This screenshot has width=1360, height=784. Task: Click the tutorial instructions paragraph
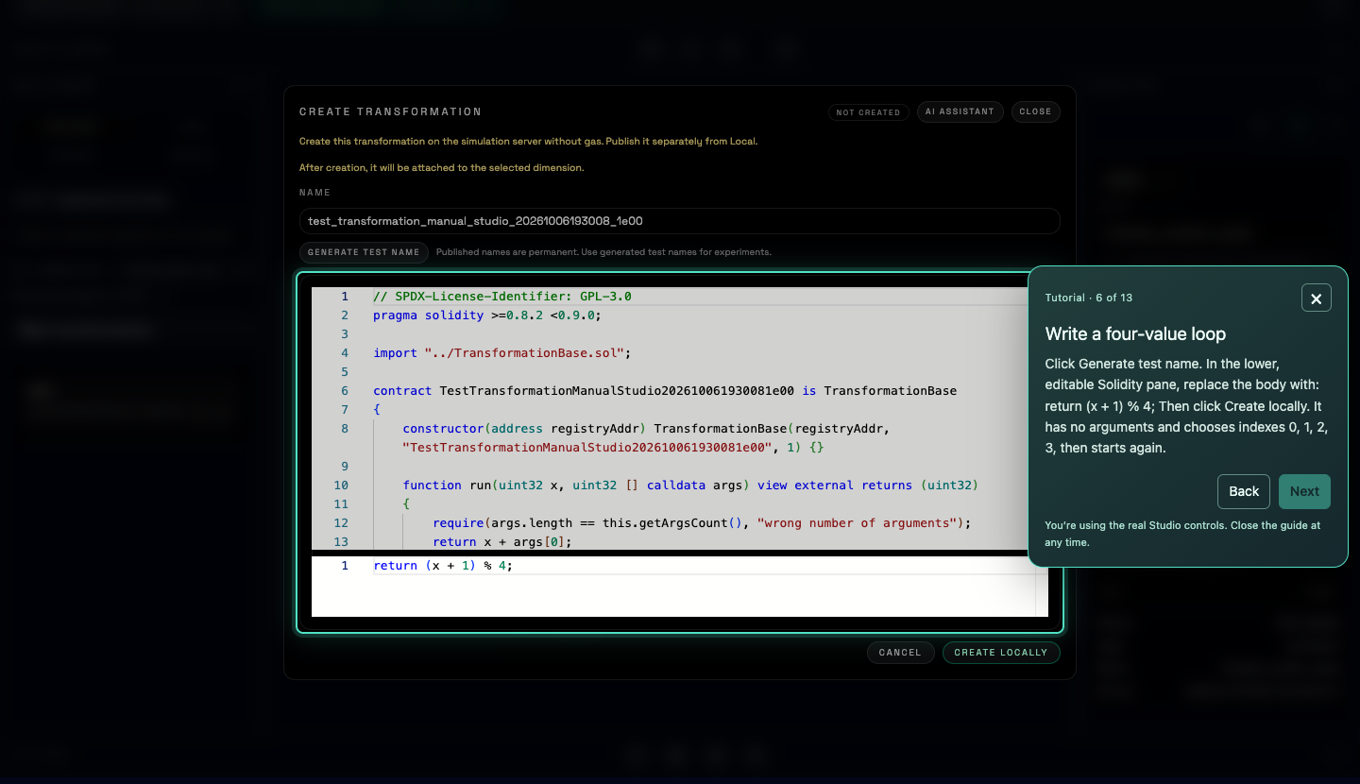[1186, 406]
